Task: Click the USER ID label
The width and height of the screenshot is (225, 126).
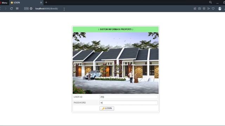Action: click(78, 97)
